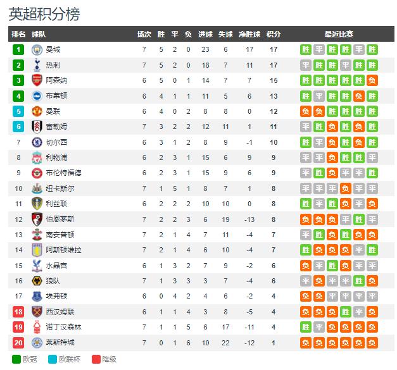The height and width of the screenshot is (370, 397).
Task: Open the 诺丁汉森林 team link
Action: 64,326
